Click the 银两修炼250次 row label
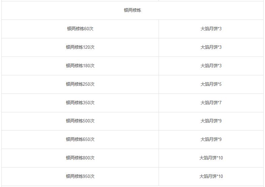265x187 pixels. click(x=80, y=84)
